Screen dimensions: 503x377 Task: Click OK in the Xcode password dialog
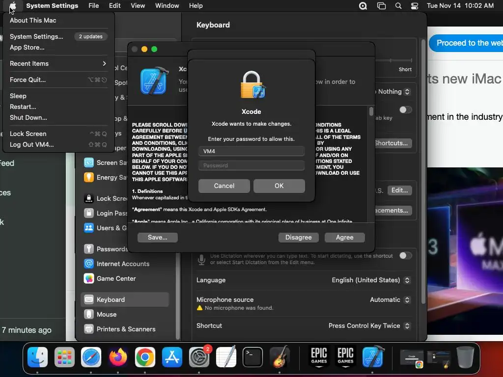coord(279,186)
